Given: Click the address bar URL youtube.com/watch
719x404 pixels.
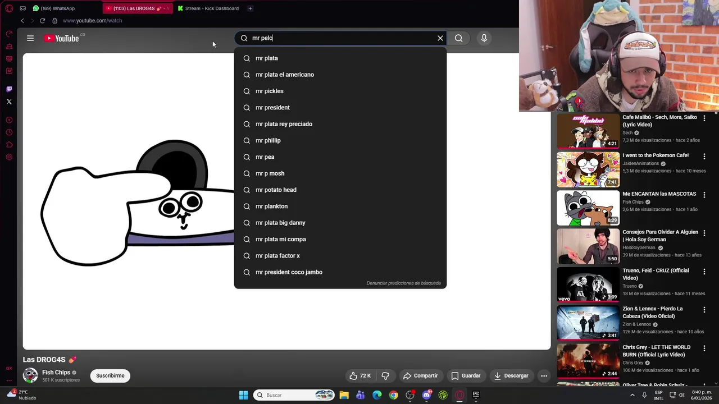Looking at the screenshot, I should pyautogui.click(x=92, y=21).
